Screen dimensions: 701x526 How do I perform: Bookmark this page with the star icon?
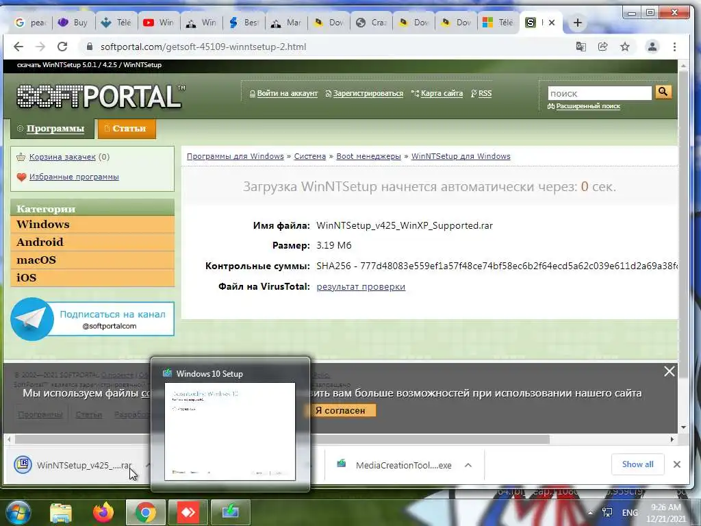coord(625,47)
